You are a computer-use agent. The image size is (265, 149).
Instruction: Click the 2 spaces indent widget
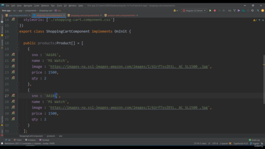coord(224,144)
